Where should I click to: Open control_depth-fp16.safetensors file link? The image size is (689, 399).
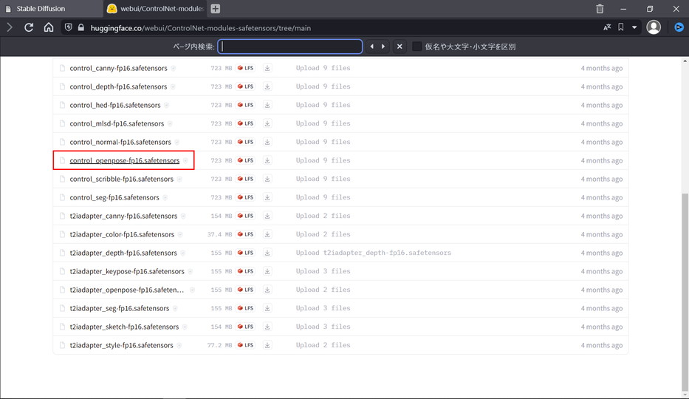118,86
